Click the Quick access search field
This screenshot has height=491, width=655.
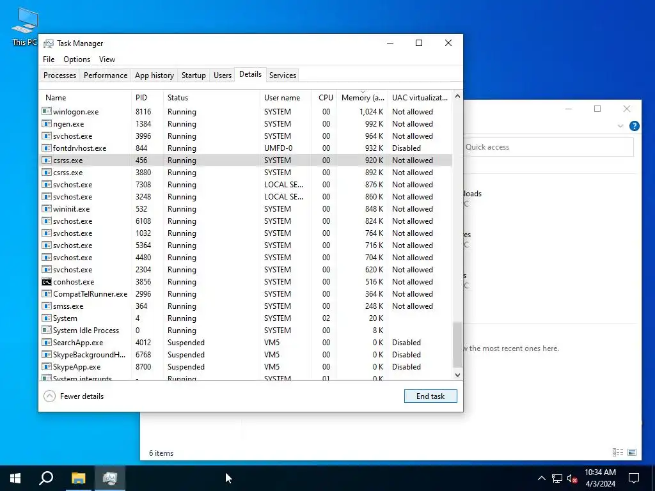[x=548, y=147]
